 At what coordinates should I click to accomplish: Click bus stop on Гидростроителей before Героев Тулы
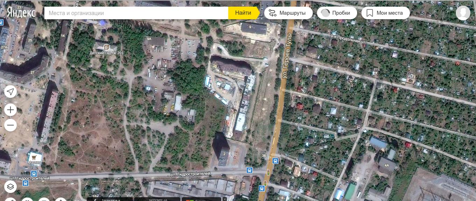point(249,170)
